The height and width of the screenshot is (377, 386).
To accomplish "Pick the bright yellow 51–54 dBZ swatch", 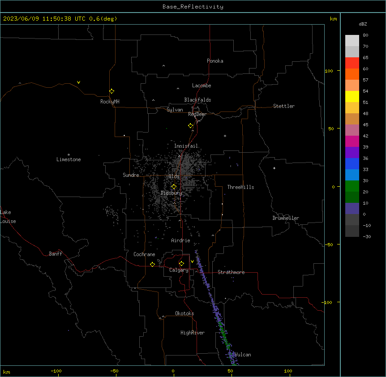I will click(352, 96).
